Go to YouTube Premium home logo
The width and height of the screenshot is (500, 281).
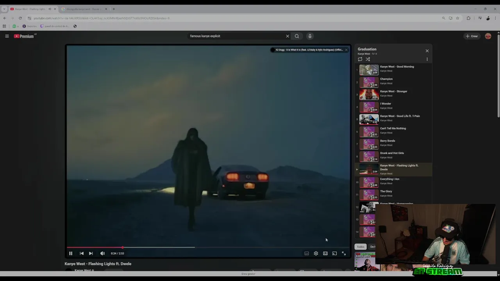[24, 36]
